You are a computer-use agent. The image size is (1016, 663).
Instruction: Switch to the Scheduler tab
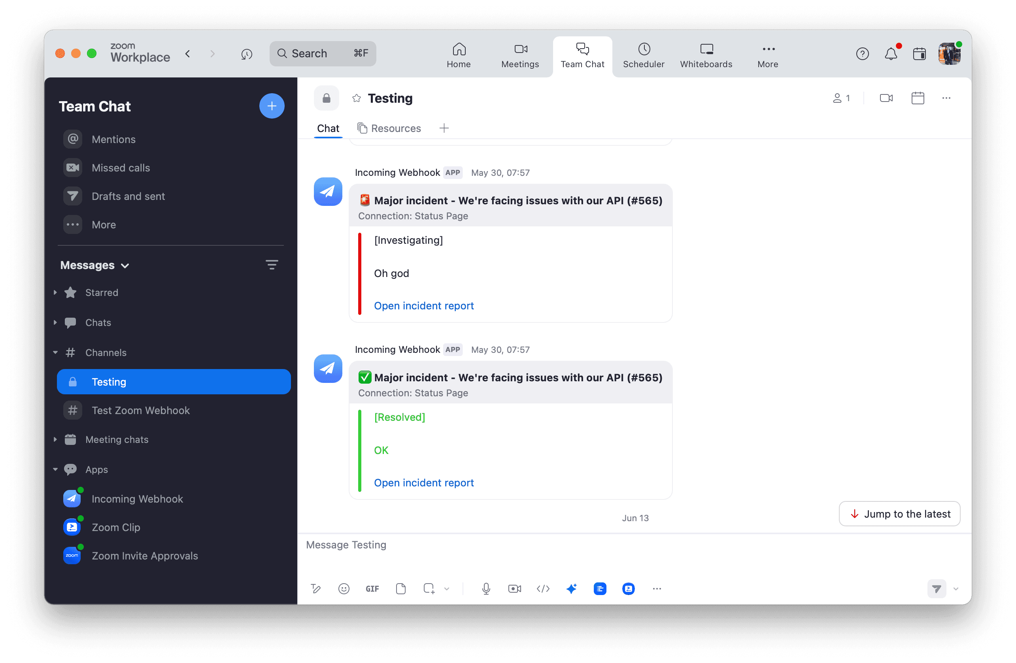point(644,55)
